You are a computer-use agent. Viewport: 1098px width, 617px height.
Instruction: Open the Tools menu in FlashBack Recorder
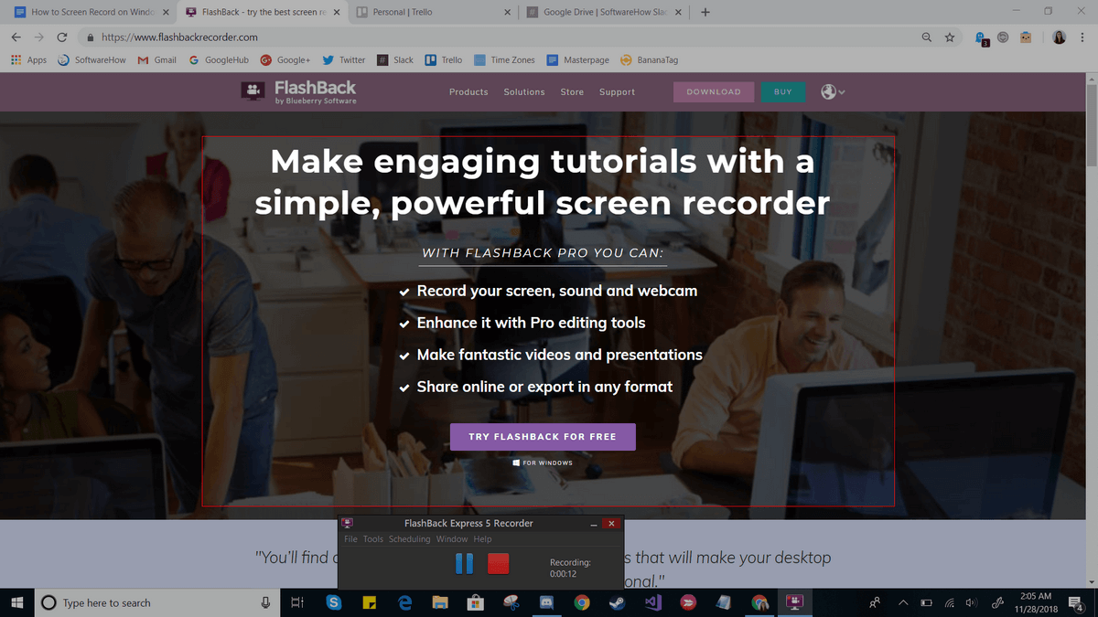(373, 539)
